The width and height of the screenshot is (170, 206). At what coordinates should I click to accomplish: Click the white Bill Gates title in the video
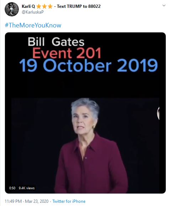(x=56, y=42)
